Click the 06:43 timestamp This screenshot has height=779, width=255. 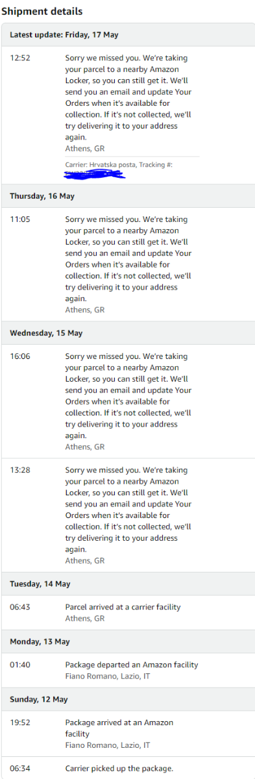[x=20, y=607]
